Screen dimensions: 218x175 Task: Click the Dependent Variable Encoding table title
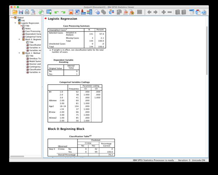tap(63, 61)
